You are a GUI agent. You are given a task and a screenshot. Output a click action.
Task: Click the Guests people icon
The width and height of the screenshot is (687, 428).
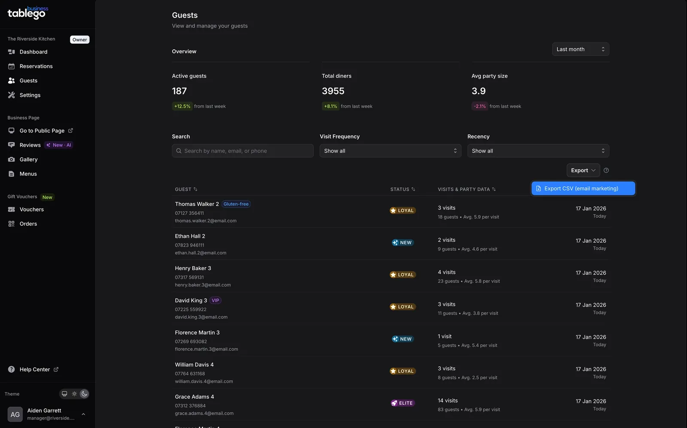tap(12, 81)
